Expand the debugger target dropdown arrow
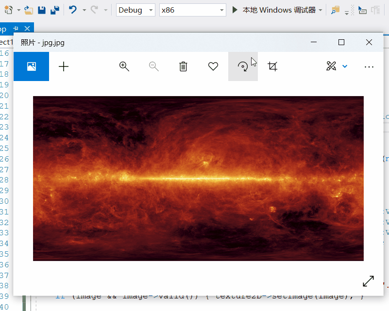The width and height of the screenshot is (389, 311). (320, 10)
